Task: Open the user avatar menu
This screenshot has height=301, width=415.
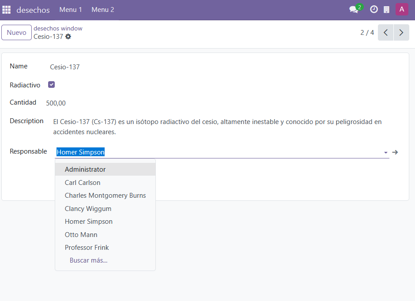Action: tap(402, 10)
